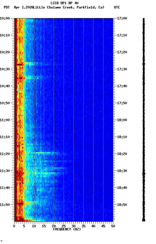Screen dimensions: 156x244
Task: Click the '40' frequency axis tick label
Action: pyautogui.click(x=94, y=226)
